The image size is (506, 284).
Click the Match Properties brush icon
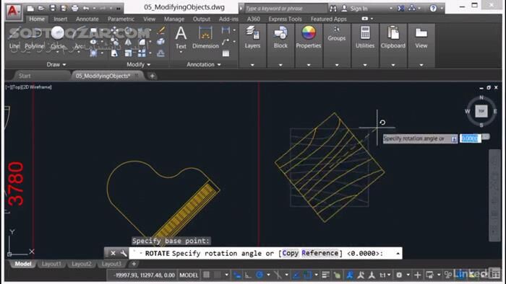pyautogui.click(x=160, y=30)
